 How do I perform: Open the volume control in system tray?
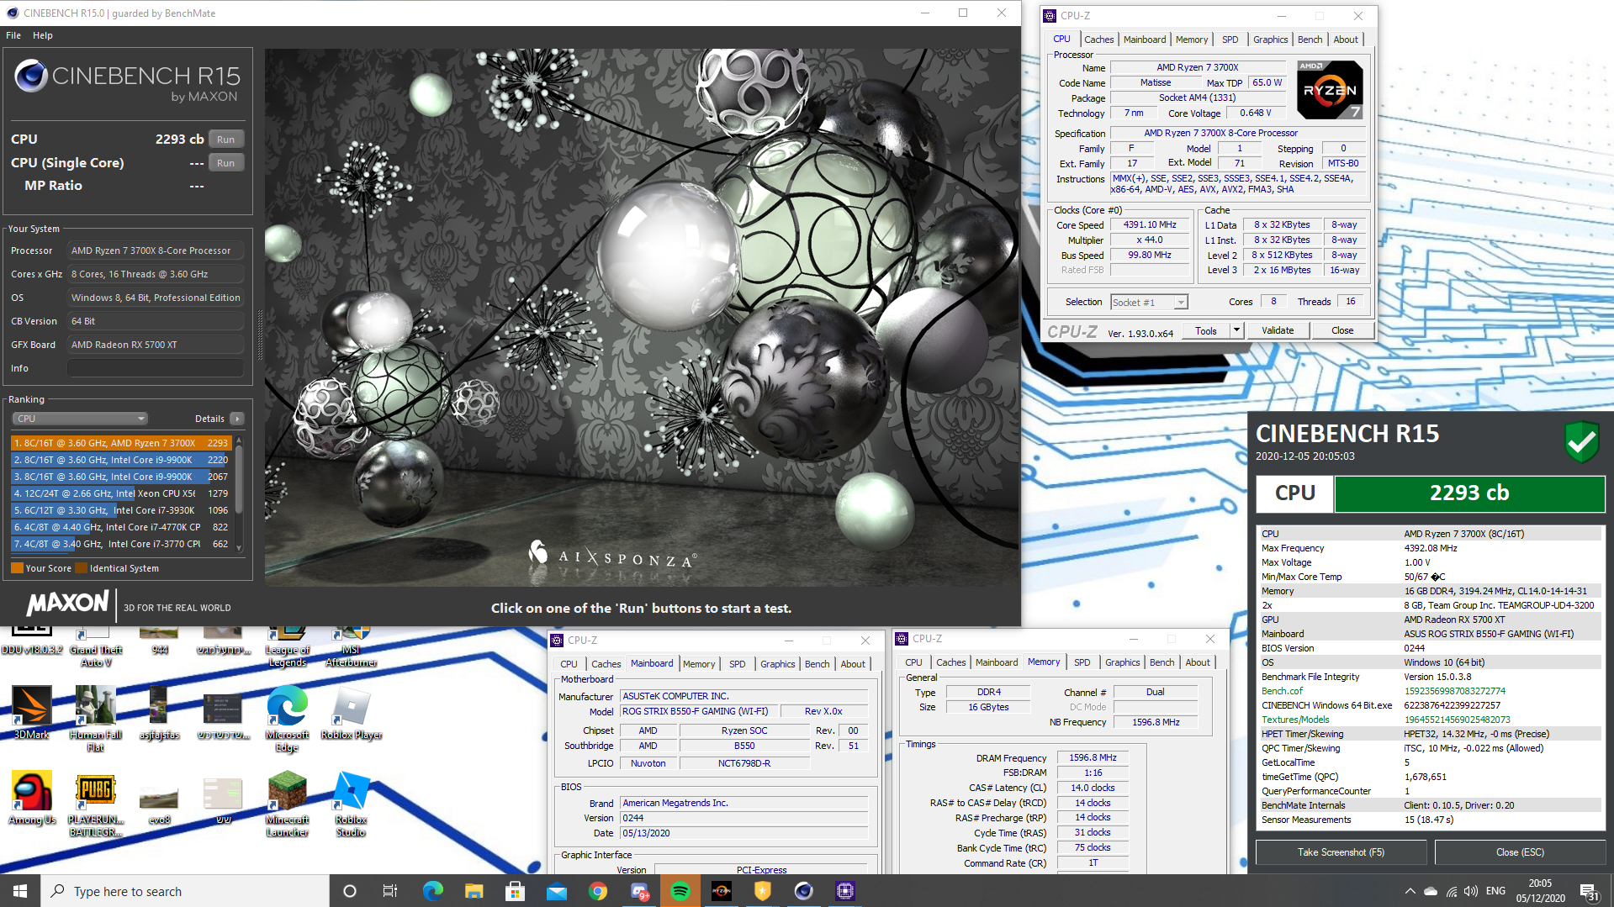[x=1471, y=891]
